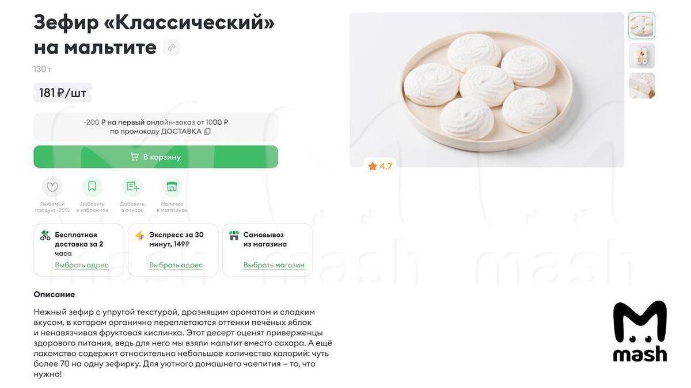
Task: Choose address for free delivery
Action: pyautogui.click(x=82, y=266)
